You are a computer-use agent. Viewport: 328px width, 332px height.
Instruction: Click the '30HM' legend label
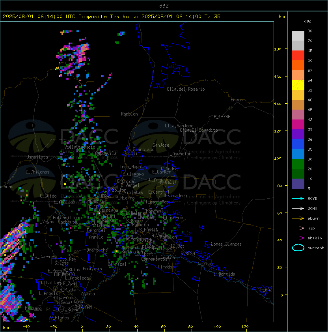tap(312, 208)
